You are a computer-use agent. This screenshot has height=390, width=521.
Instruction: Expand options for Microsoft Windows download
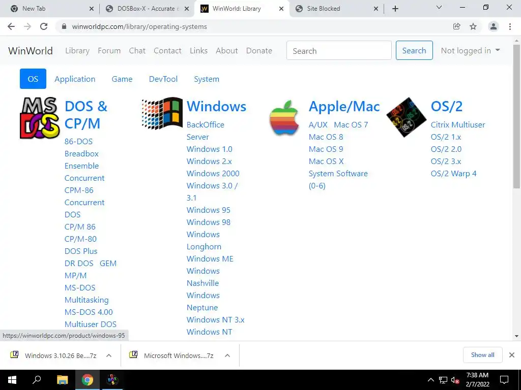pos(227,355)
